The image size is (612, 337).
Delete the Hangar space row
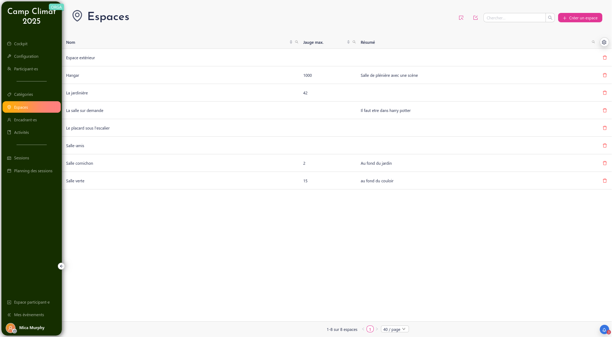(604, 75)
